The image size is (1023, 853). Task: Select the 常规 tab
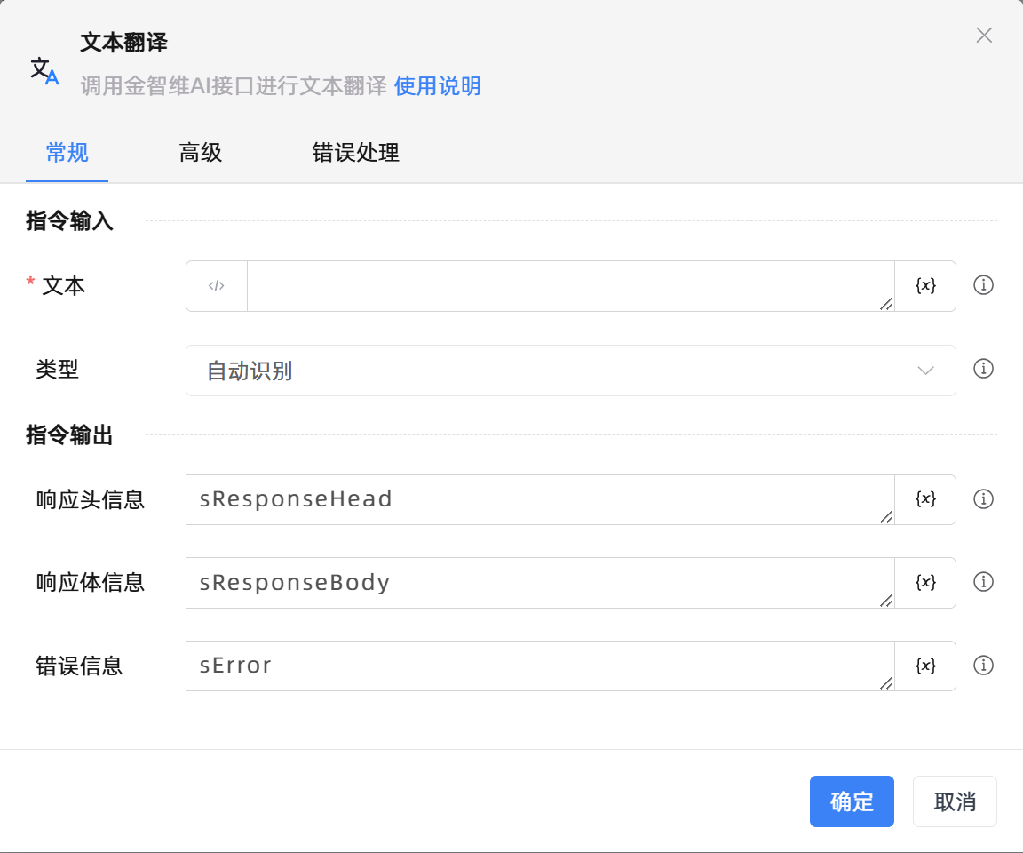(67, 153)
